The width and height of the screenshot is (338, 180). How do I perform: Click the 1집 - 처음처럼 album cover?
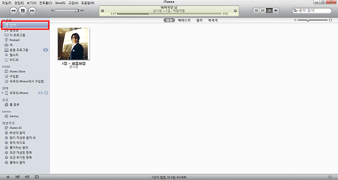coord(74,44)
